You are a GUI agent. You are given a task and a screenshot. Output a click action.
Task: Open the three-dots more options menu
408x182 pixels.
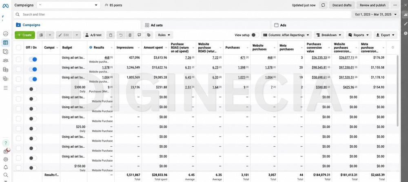tap(395, 5)
